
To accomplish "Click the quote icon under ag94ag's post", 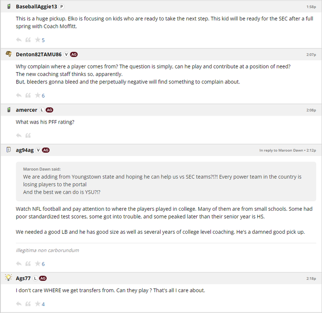I will (28, 264).
